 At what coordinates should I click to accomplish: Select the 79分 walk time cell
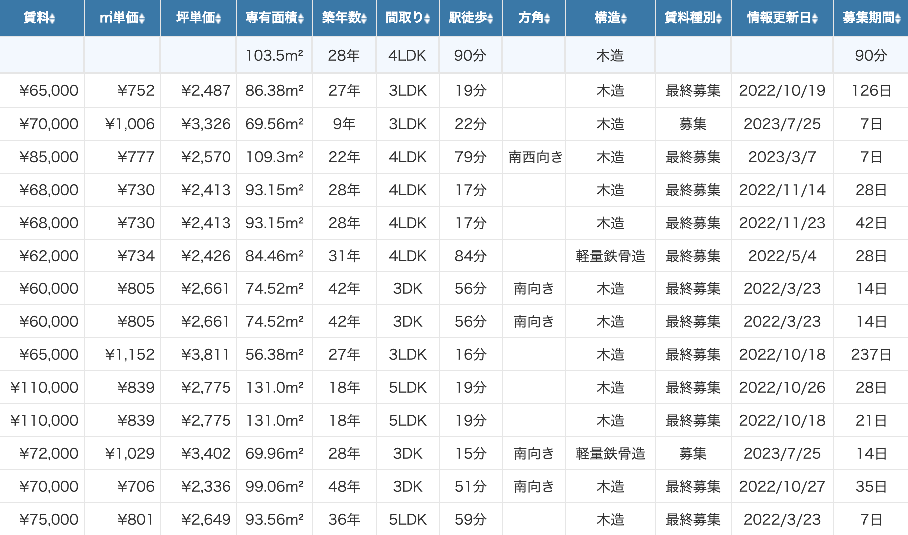[471, 157]
